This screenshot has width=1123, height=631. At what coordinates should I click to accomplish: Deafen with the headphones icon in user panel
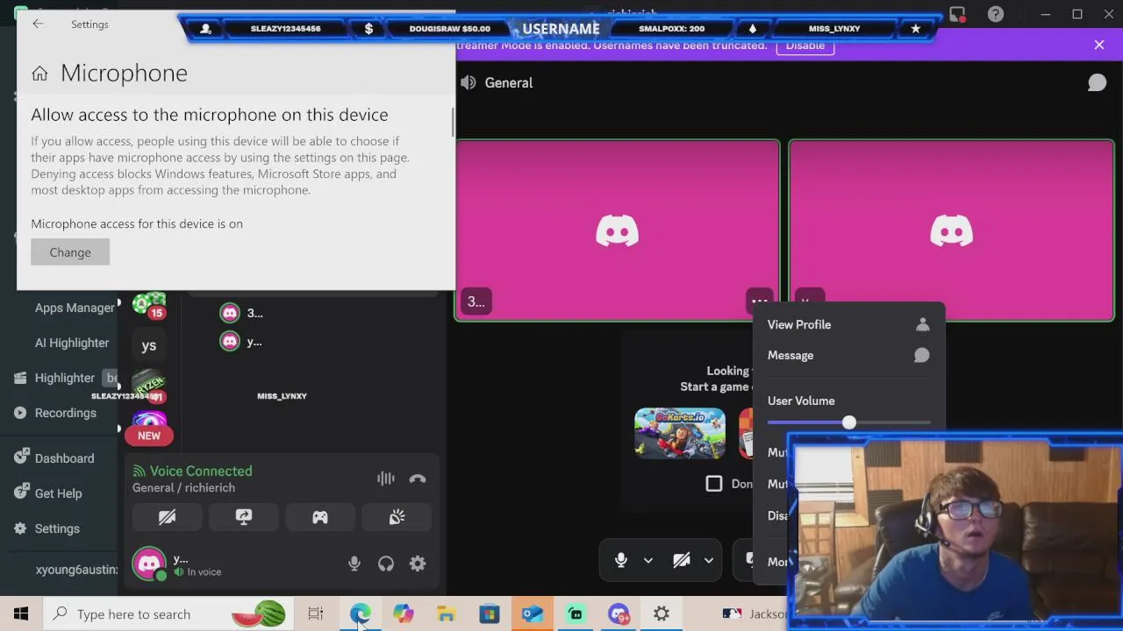click(x=386, y=564)
